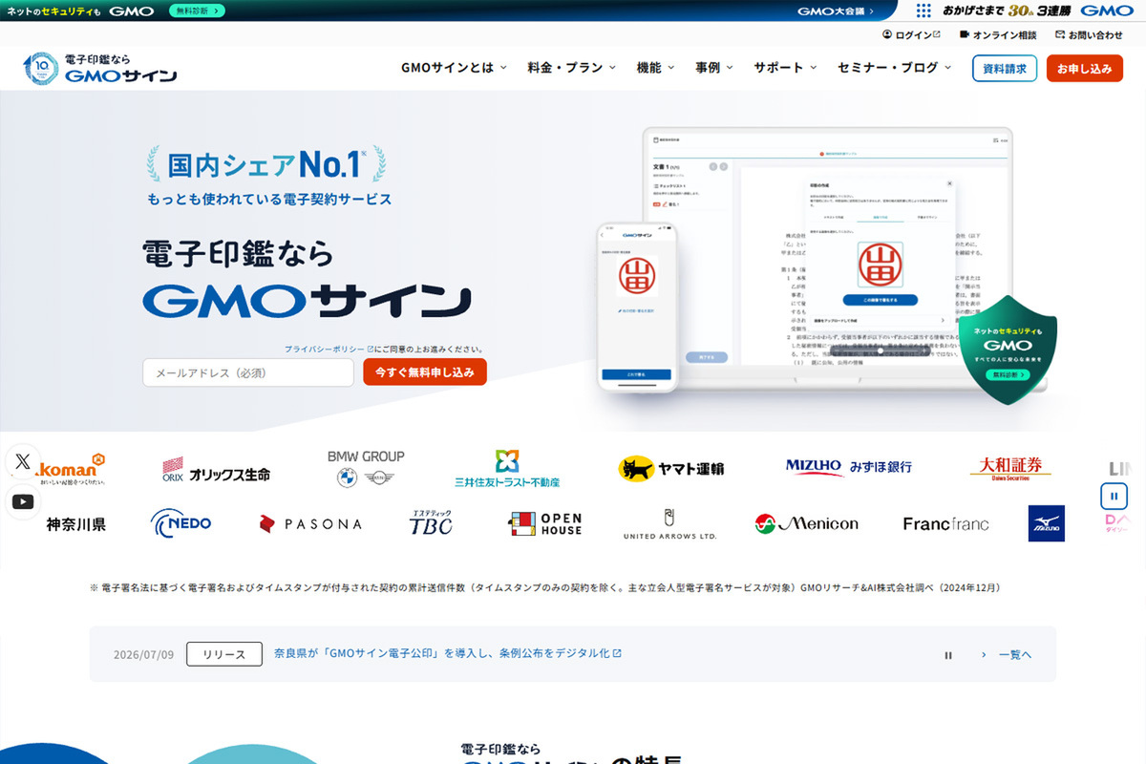Click the Mizuno logo

tap(1047, 523)
